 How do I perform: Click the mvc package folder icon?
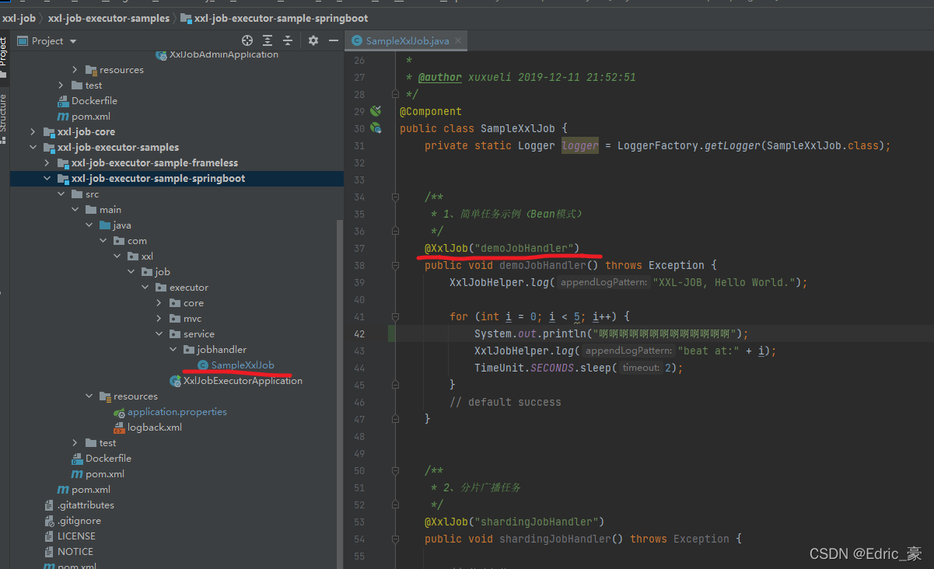pyautogui.click(x=175, y=319)
